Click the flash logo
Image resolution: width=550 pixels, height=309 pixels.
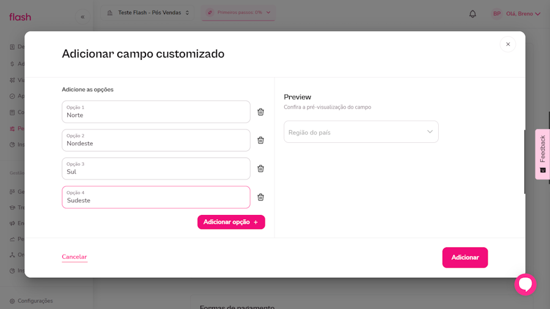click(20, 17)
